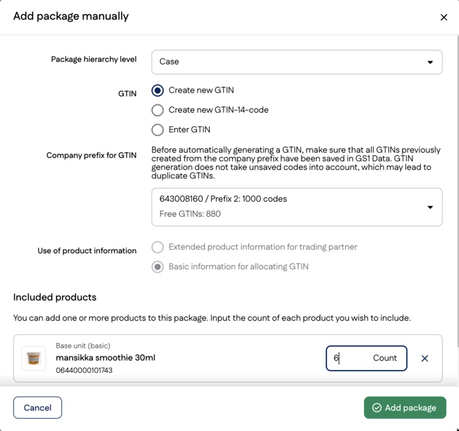Click the green Add package button
Screen dimensions: 459x431
(x=405, y=407)
